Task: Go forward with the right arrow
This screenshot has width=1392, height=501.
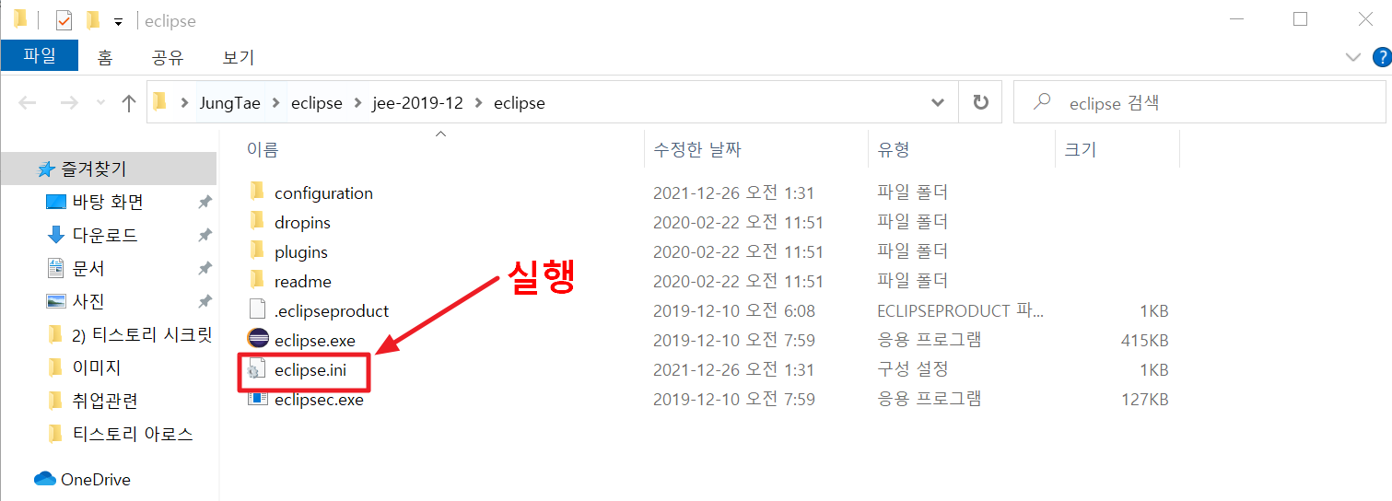Action: point(69,103)
